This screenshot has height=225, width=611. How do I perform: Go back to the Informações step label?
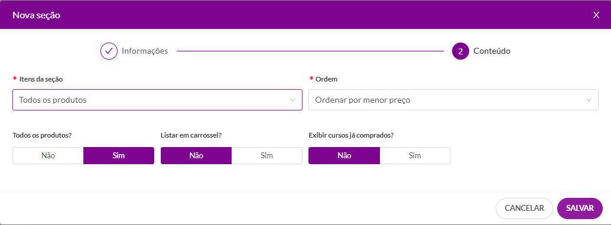(x=145, y=51)
